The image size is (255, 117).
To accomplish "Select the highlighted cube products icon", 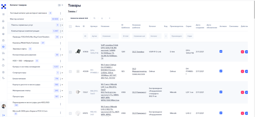I will 3,47.
